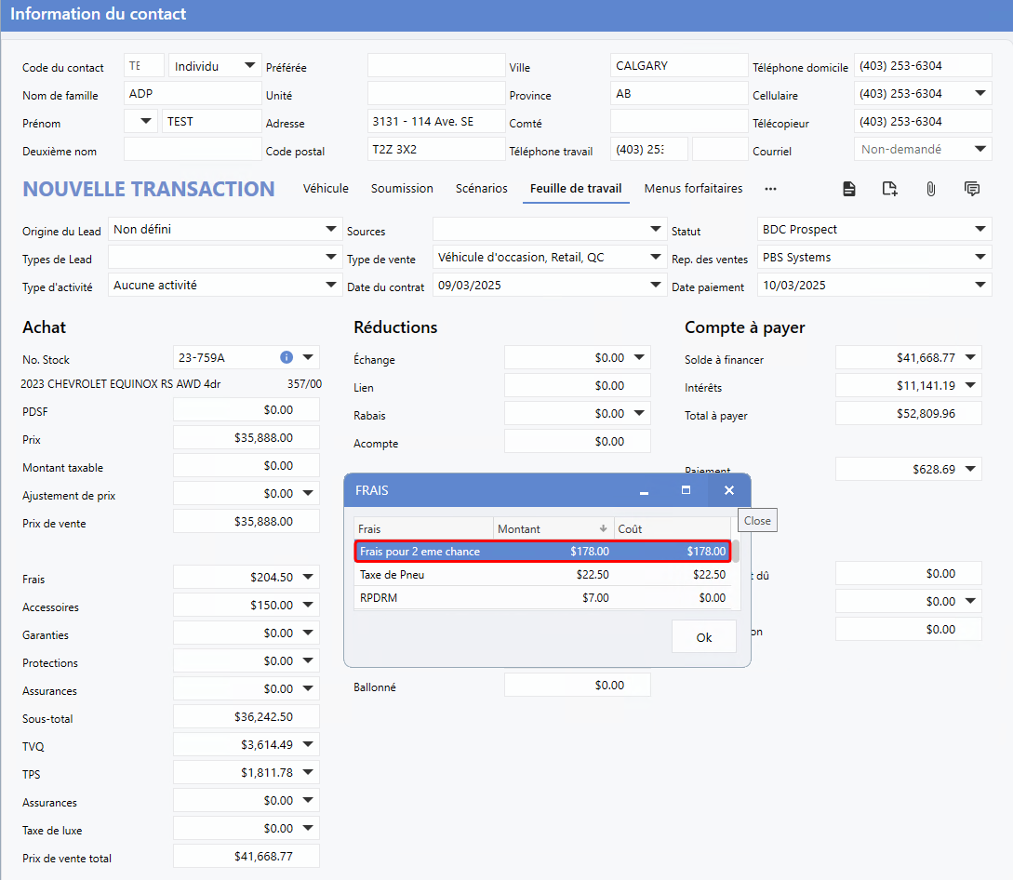Open the comments chat bubble icon
Screen dimensions: 1013x880
coord(972,189)
